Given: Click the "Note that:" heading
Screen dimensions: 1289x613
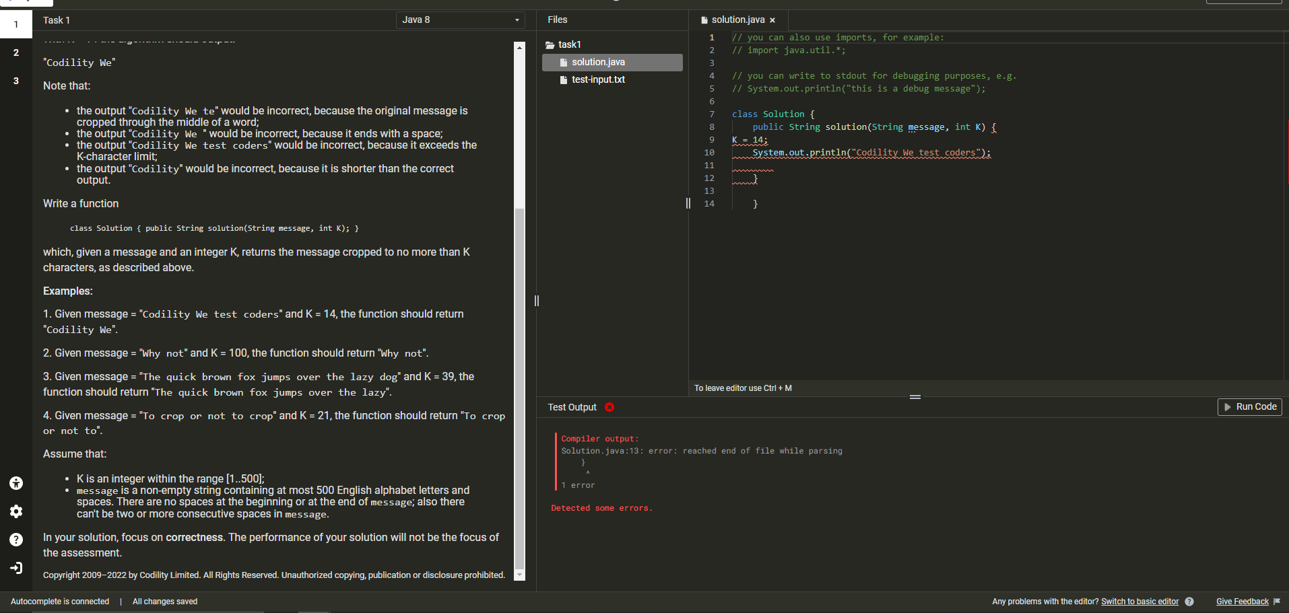Looking at the screenshot, I should tap(67, 86).
